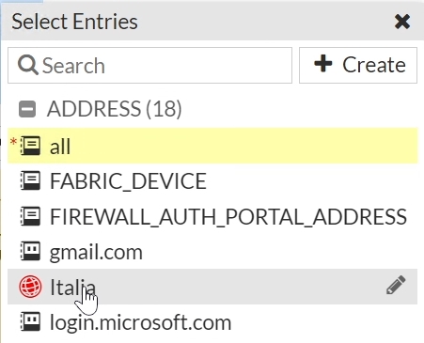Click the ADDRESS (18) group header
This screenshot has height=343, width=424.
click(x=115, y=109)
